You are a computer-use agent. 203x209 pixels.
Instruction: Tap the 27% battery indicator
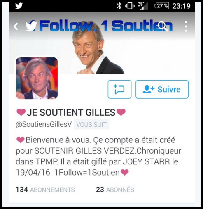coord(161,6)
